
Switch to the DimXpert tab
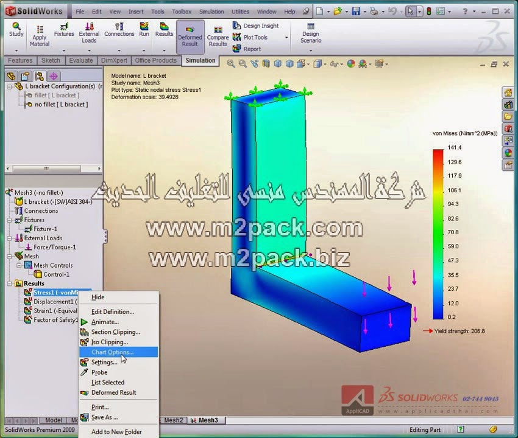point(114,60)
